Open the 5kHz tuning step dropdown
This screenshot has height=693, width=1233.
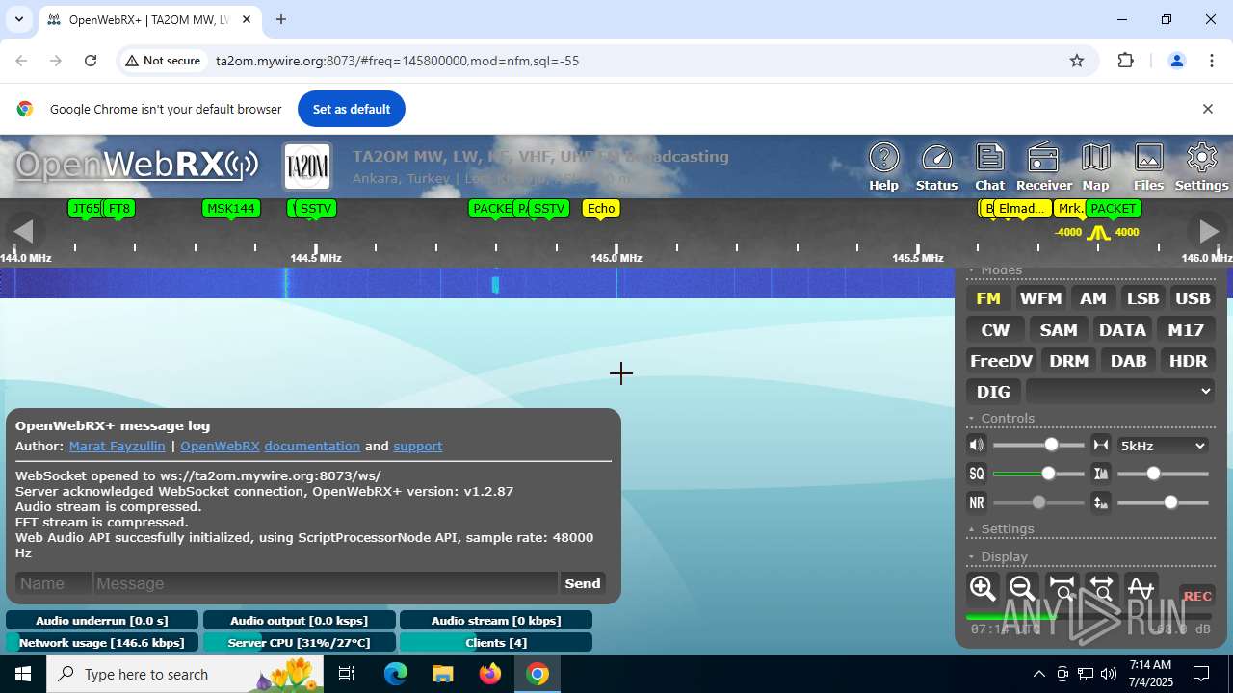[1163, 446]
